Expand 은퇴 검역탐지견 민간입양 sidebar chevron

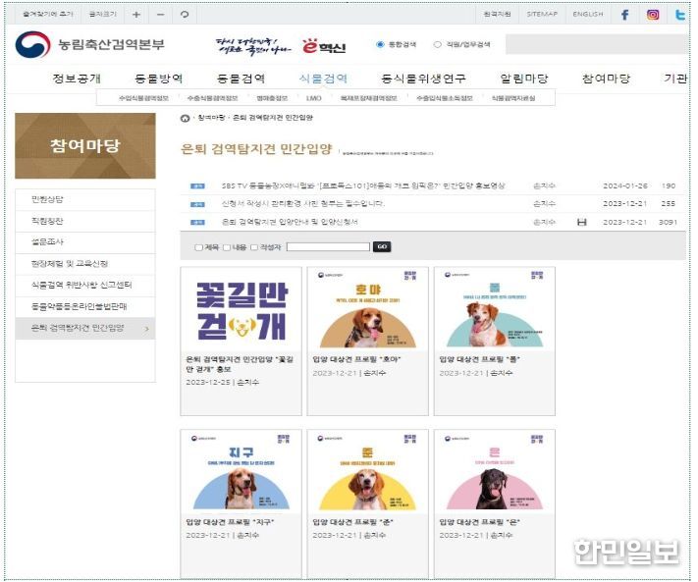(147, 329)
